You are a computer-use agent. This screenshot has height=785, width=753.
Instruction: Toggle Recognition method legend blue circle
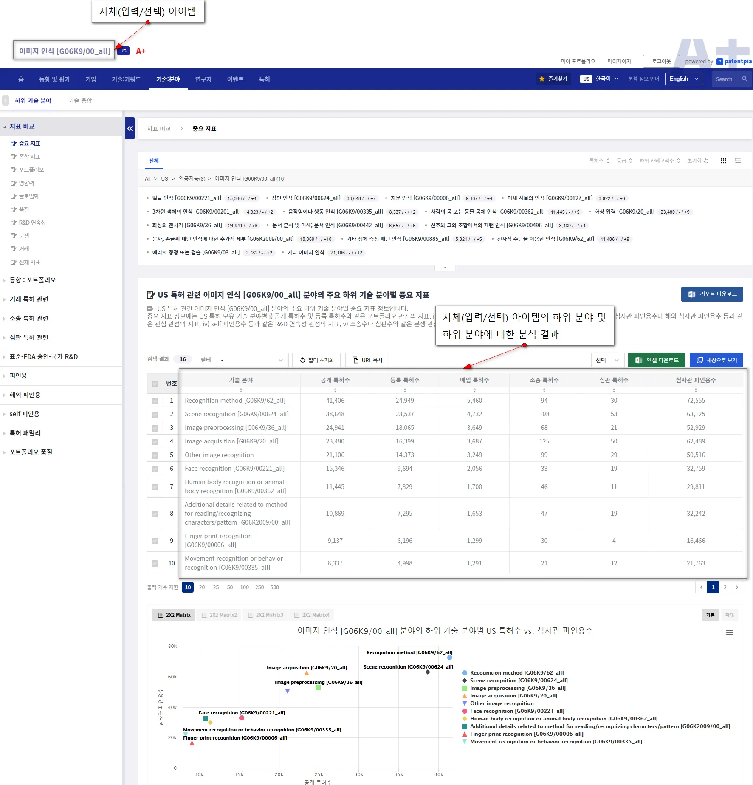[465, 673]
